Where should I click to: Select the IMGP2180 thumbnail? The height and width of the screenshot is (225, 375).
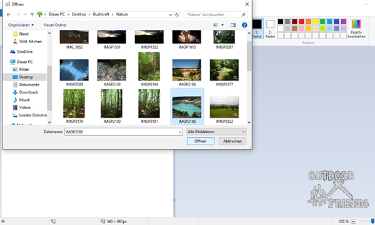(112, 103)
